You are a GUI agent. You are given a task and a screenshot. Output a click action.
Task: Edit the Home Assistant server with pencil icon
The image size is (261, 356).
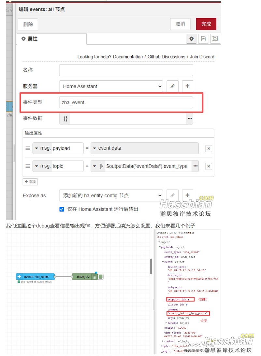click(x=173, y=86)
